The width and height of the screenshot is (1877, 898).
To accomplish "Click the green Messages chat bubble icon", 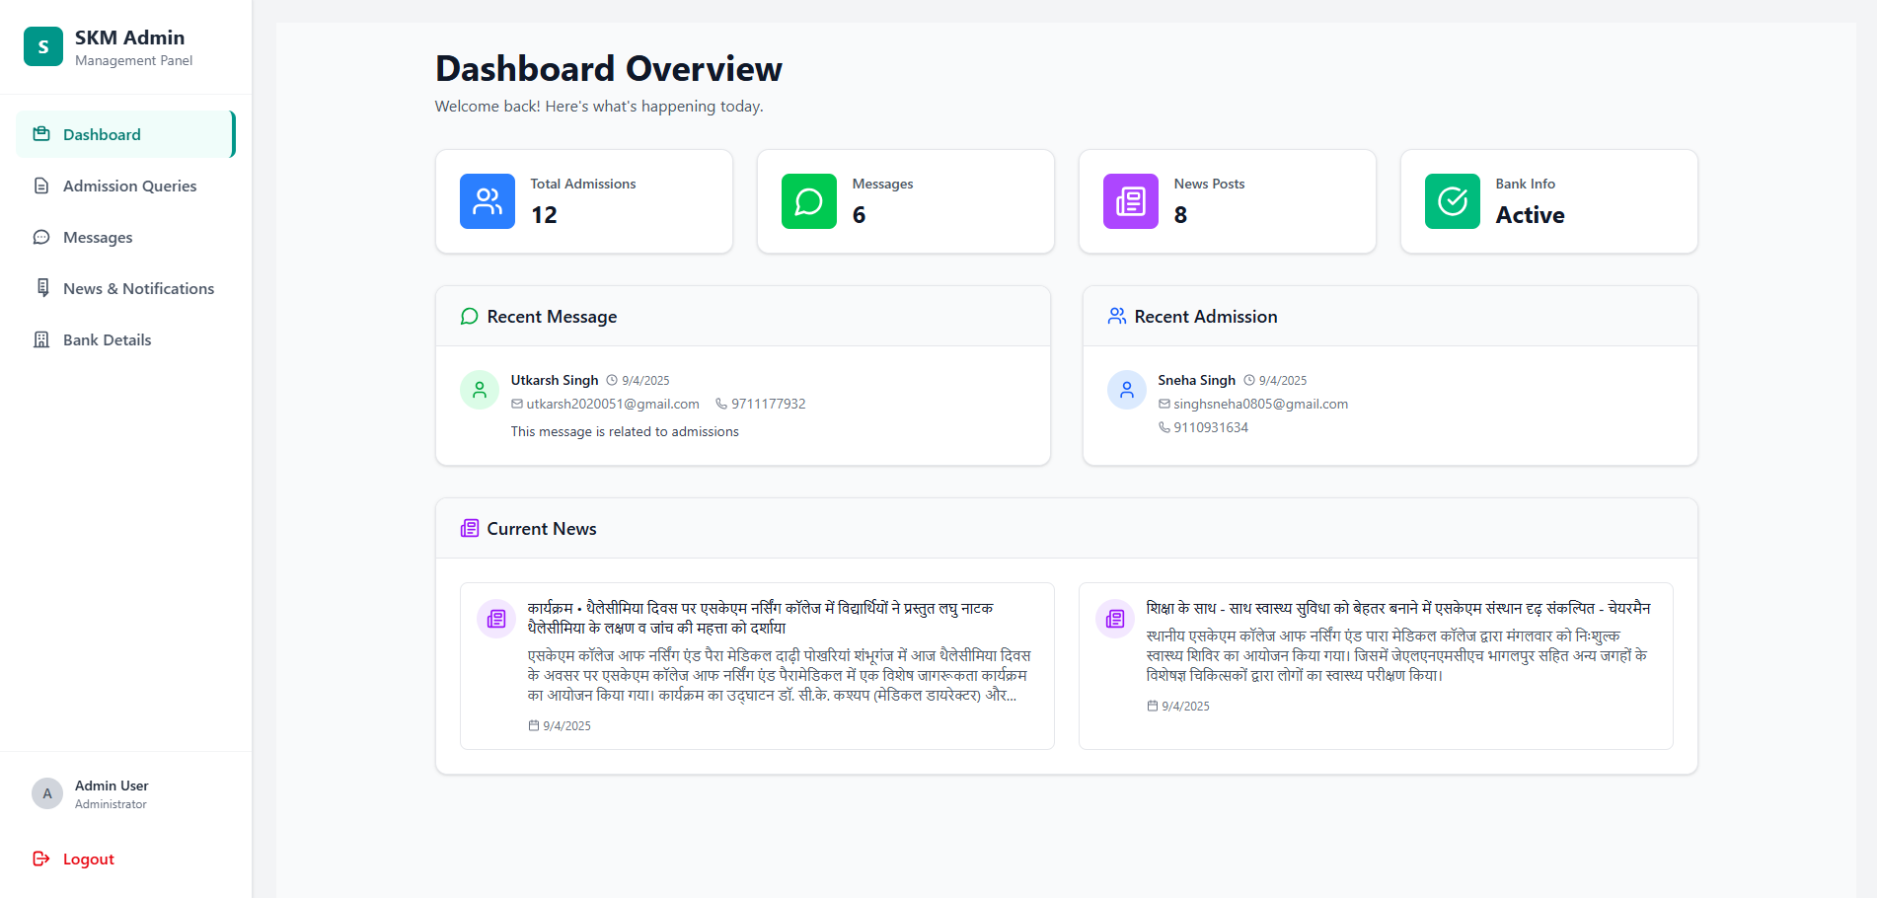I will click(809, 201).
